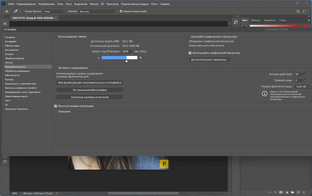Open the 'Образец' Все слои dropdown
The width and height of the screenshot is (312, 196).
(97, 11)
